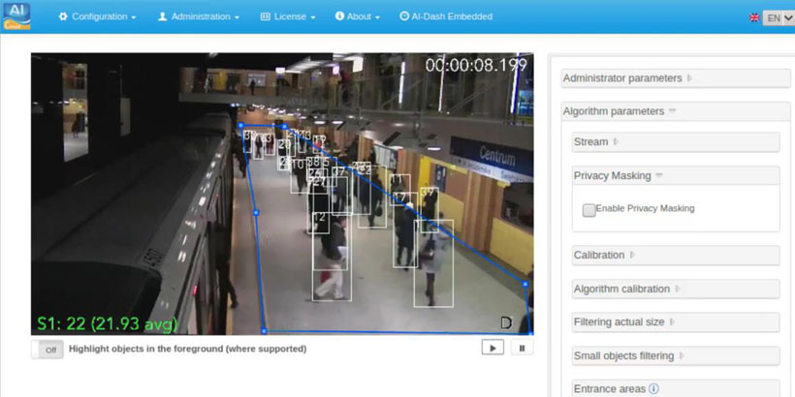Open the About menu
This screenshot has width=795, height=397.
[x=358, y=16]
